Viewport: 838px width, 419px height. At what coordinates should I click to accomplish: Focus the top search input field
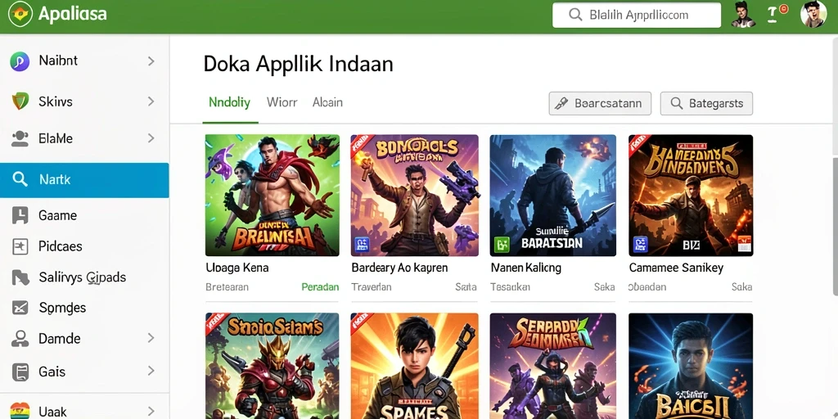(x=637, y=15)
